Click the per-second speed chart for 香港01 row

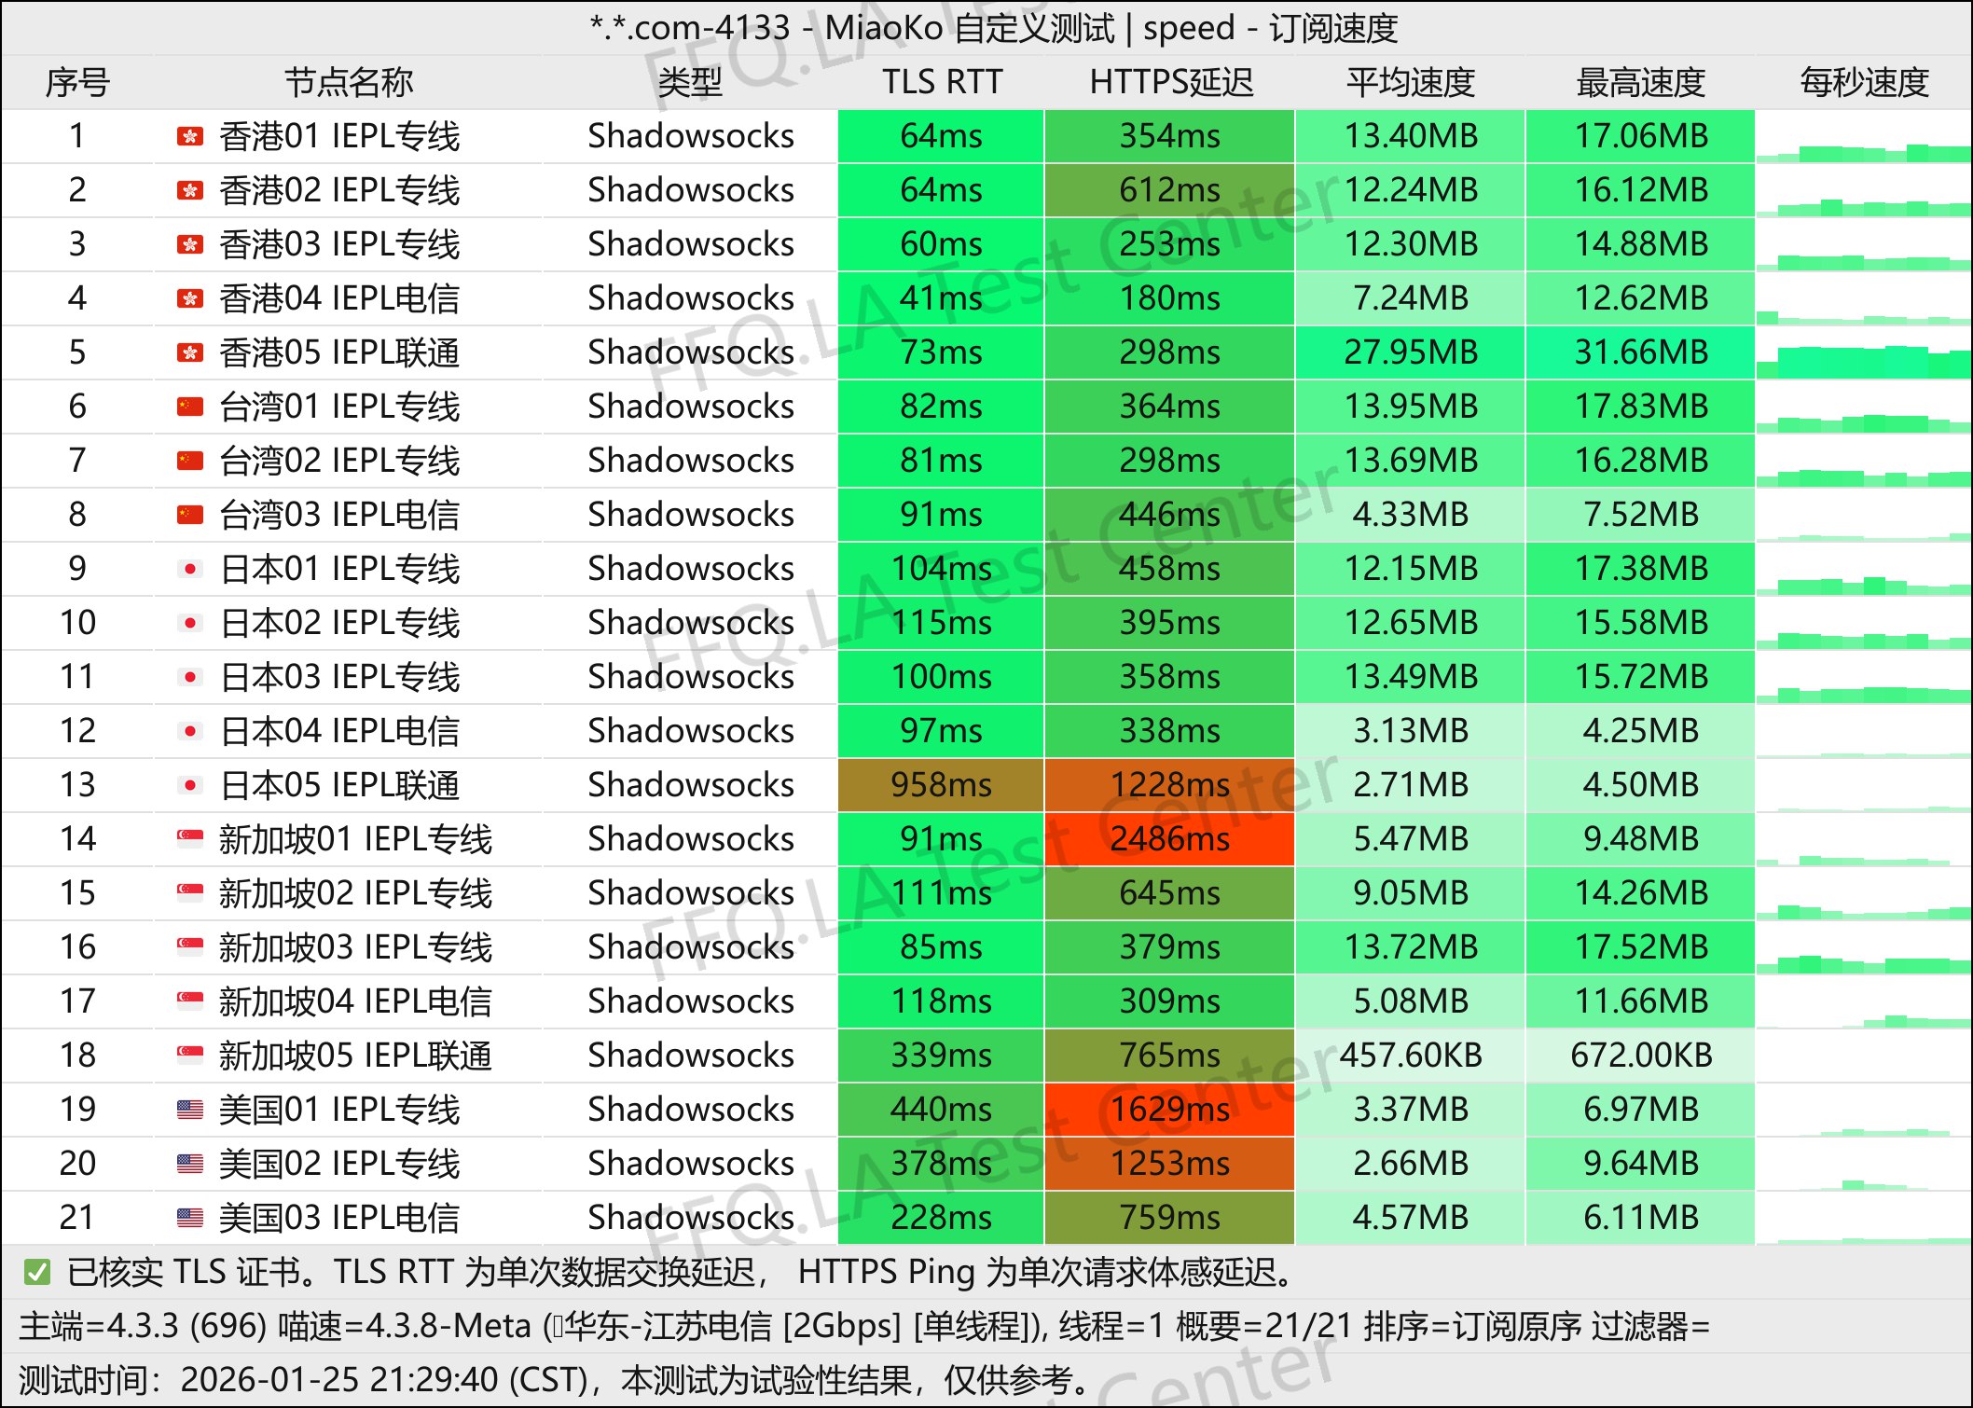(1864, 137)
